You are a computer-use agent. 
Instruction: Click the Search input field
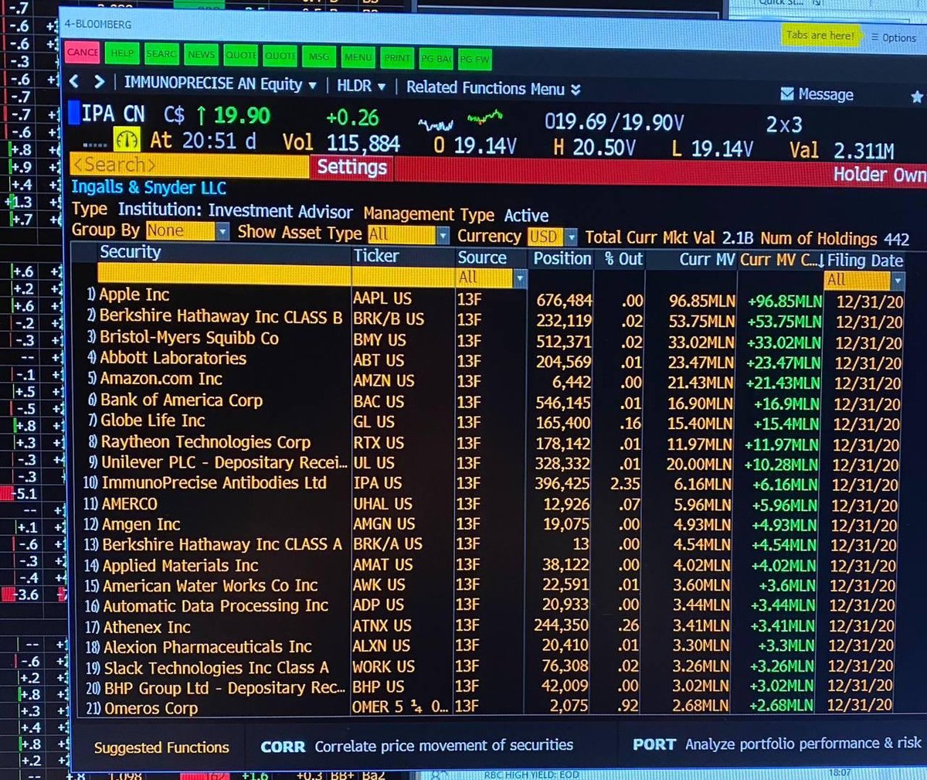pos(190,165)
